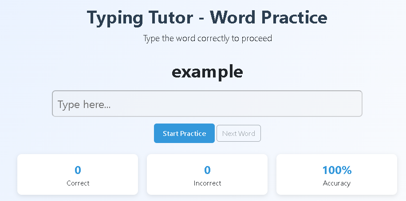406x201 pixels.
Task: Click the Typing Tutor page heading
Action: [207, 18]
